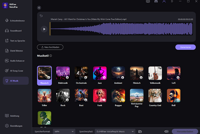Viewport: 200px width, 134px height.
Task: Click download badge on Elektronik thumbnail
Action: pos(67,78)
